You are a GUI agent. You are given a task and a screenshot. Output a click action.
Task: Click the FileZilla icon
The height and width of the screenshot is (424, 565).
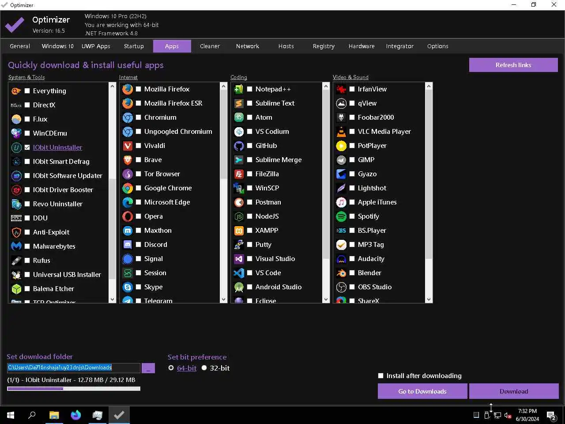(239, 174)
